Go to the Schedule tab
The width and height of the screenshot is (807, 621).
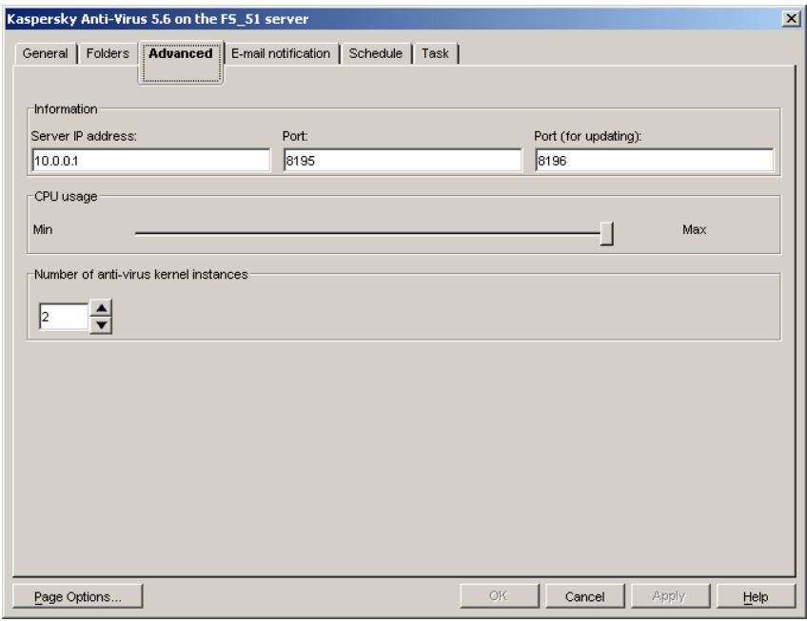click(376, 53)
